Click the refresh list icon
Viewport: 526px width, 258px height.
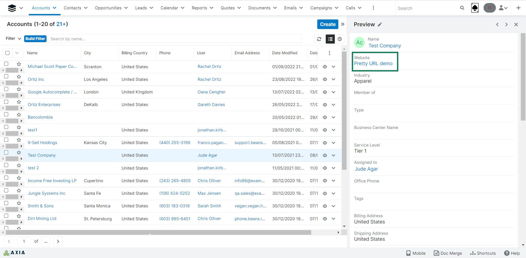pos(319,39)
